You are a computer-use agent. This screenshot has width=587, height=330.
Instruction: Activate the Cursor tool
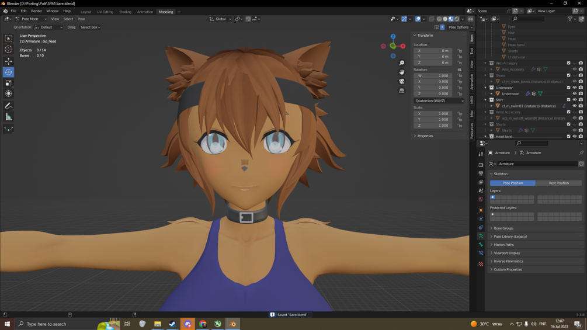[8, 50]
